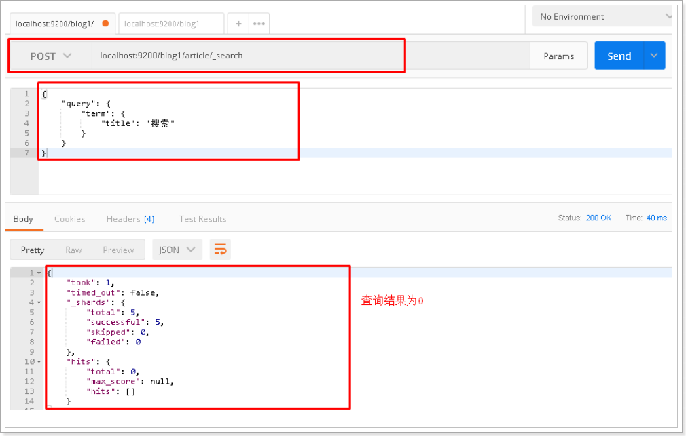Click the request body editor at line 7
The image size is (686, 436).
pos(355,153)
